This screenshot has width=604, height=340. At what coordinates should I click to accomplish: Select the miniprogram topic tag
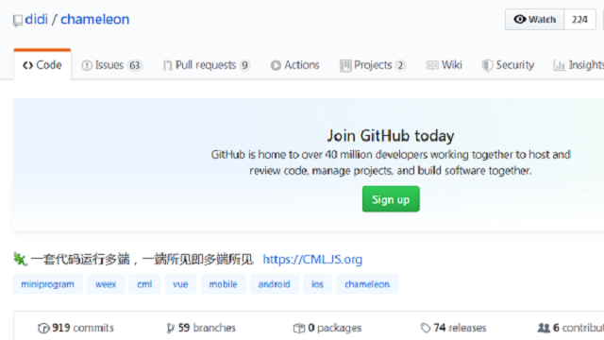(48, 284)
